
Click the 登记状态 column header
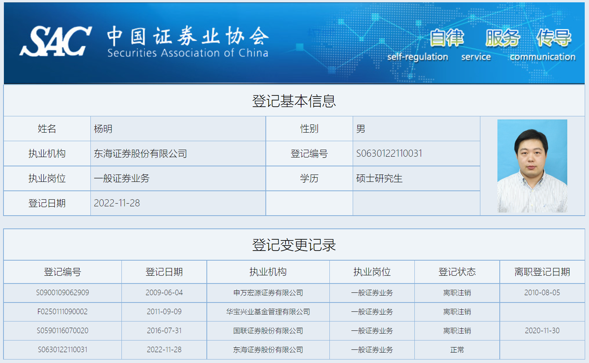pos(457,272)
